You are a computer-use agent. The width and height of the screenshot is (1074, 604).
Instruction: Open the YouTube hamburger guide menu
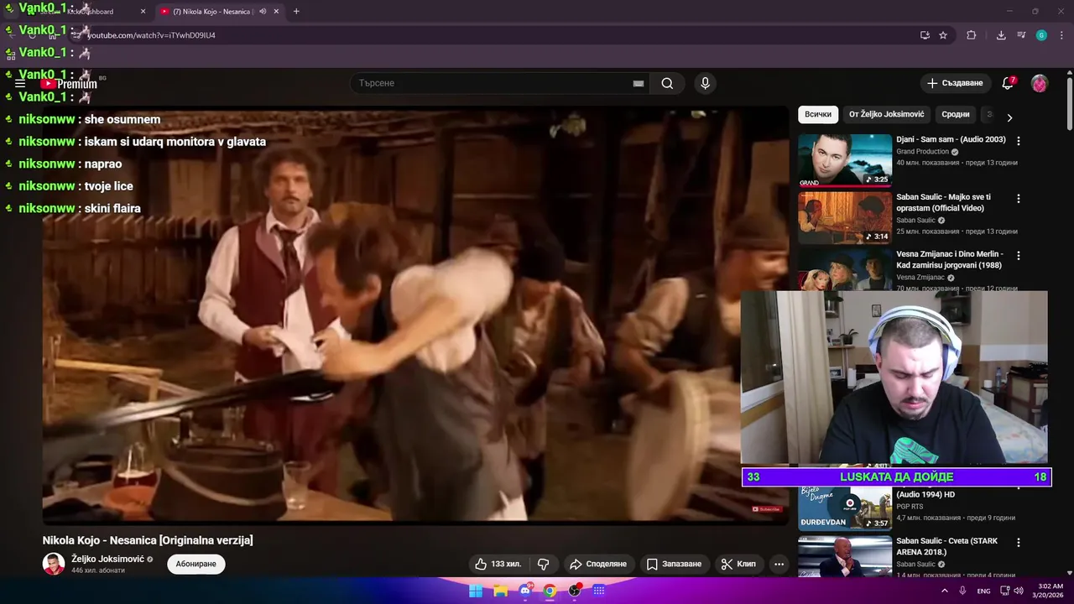click(x=20, y=84)
